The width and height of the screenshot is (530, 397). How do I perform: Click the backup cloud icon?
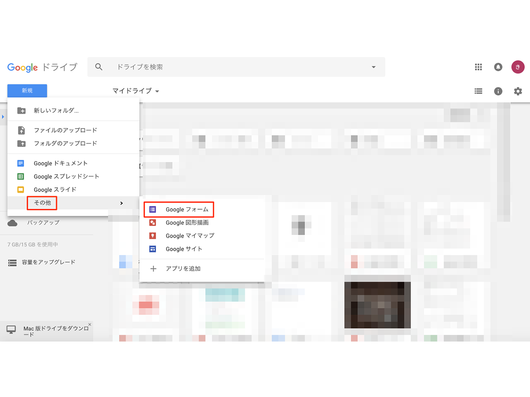click(x=13, y=223)
